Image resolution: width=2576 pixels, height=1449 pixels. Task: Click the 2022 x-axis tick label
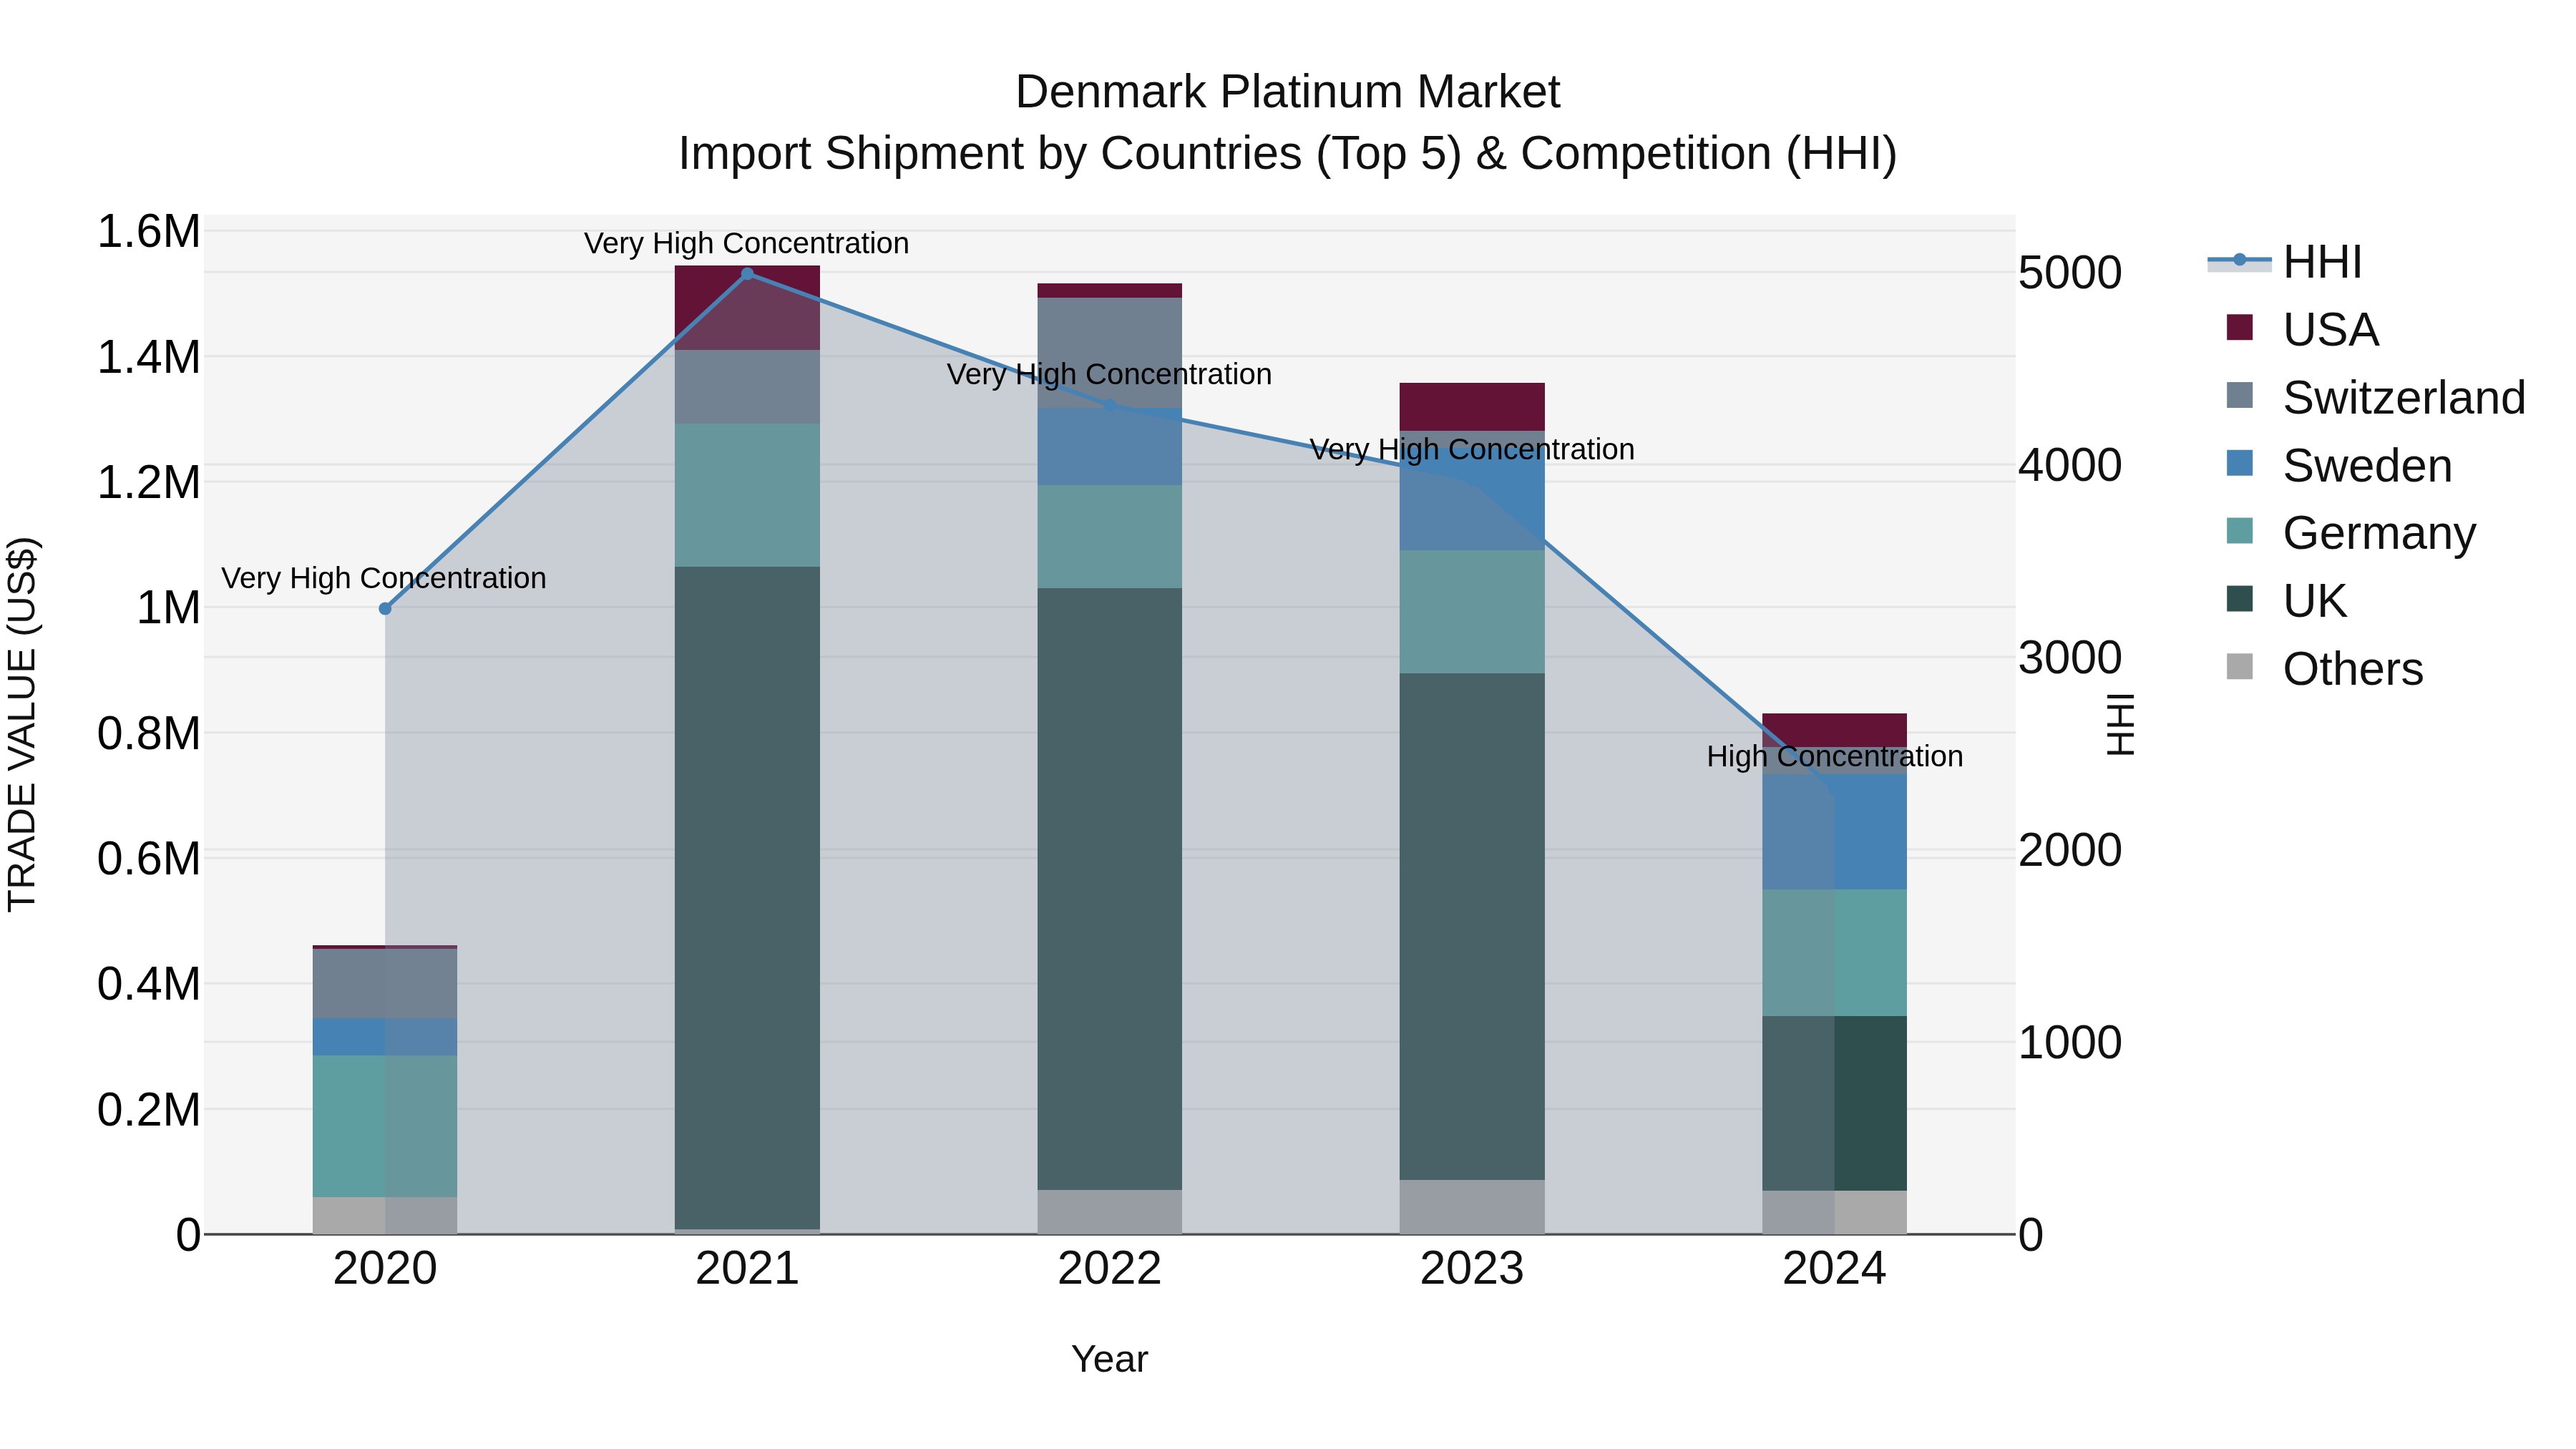click(1109, 1269)
